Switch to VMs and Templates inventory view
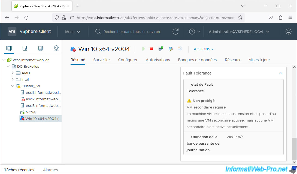 point(25,48)
